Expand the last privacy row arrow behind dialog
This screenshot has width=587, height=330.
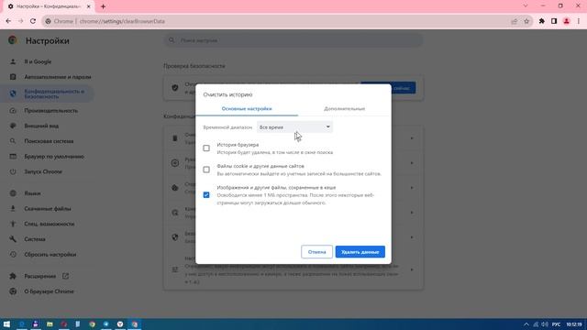coord(412,269)
